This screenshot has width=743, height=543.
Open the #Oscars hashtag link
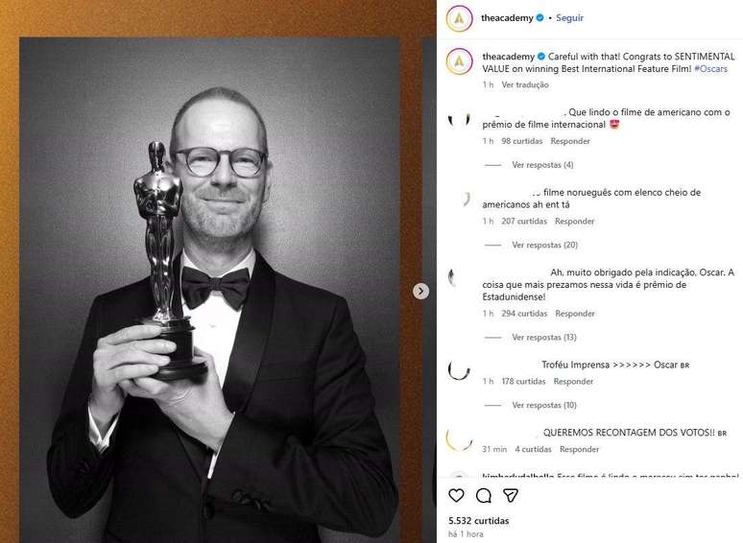click(710, 69)
